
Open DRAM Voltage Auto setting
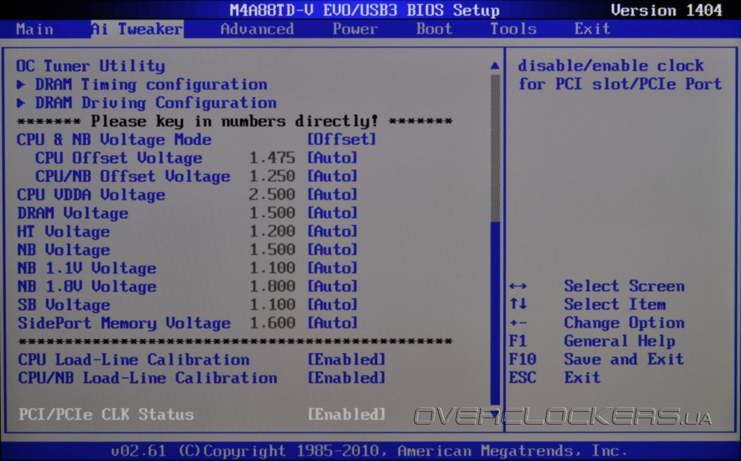[x=332, y=213]
